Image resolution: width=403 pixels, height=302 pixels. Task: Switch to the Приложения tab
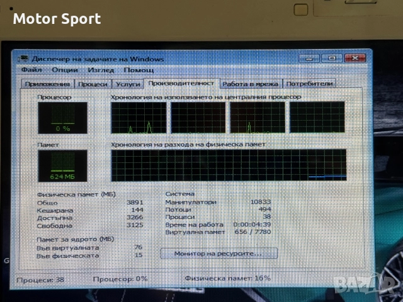click(48, 84)
